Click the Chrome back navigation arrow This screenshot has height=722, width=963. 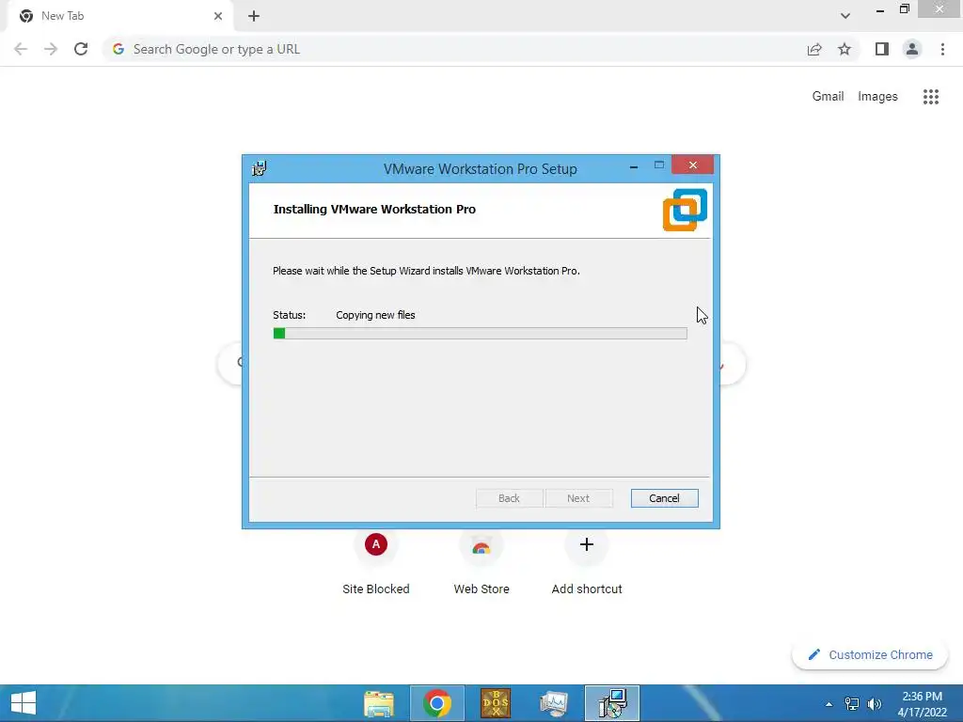point(21,49)
